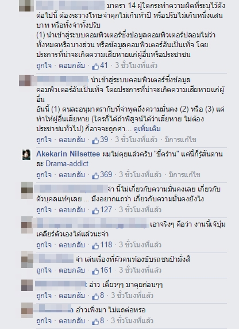Click the thumbs-up icon showing 127 likes
Viewport: 239px width, 329px height.
pos(95,211)
